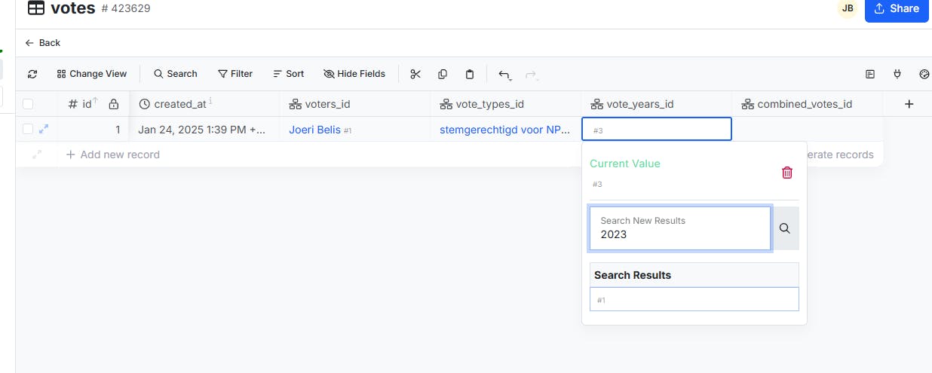The height and width of the screenshot is (373, 932).
Task: Open the Change View options
Action: (x=91, y=74)
